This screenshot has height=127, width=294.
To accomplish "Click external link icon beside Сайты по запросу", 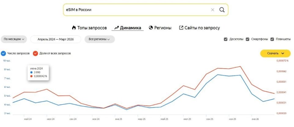I will (181, 28).
